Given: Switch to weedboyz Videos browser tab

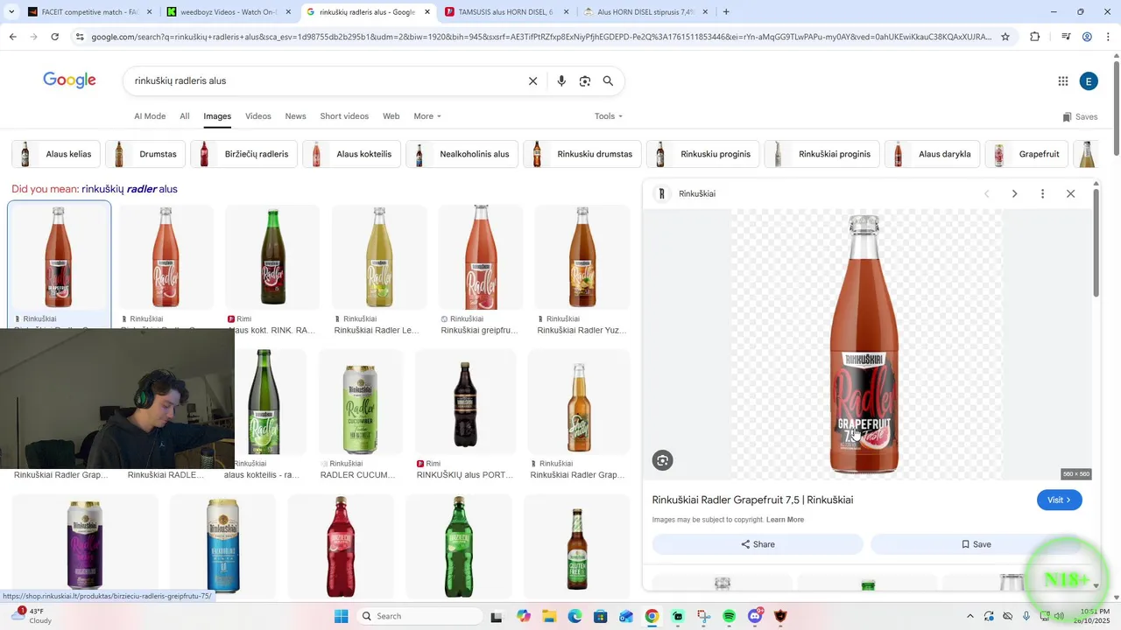Looking at the screenshot, I should [x=229, y=12].
